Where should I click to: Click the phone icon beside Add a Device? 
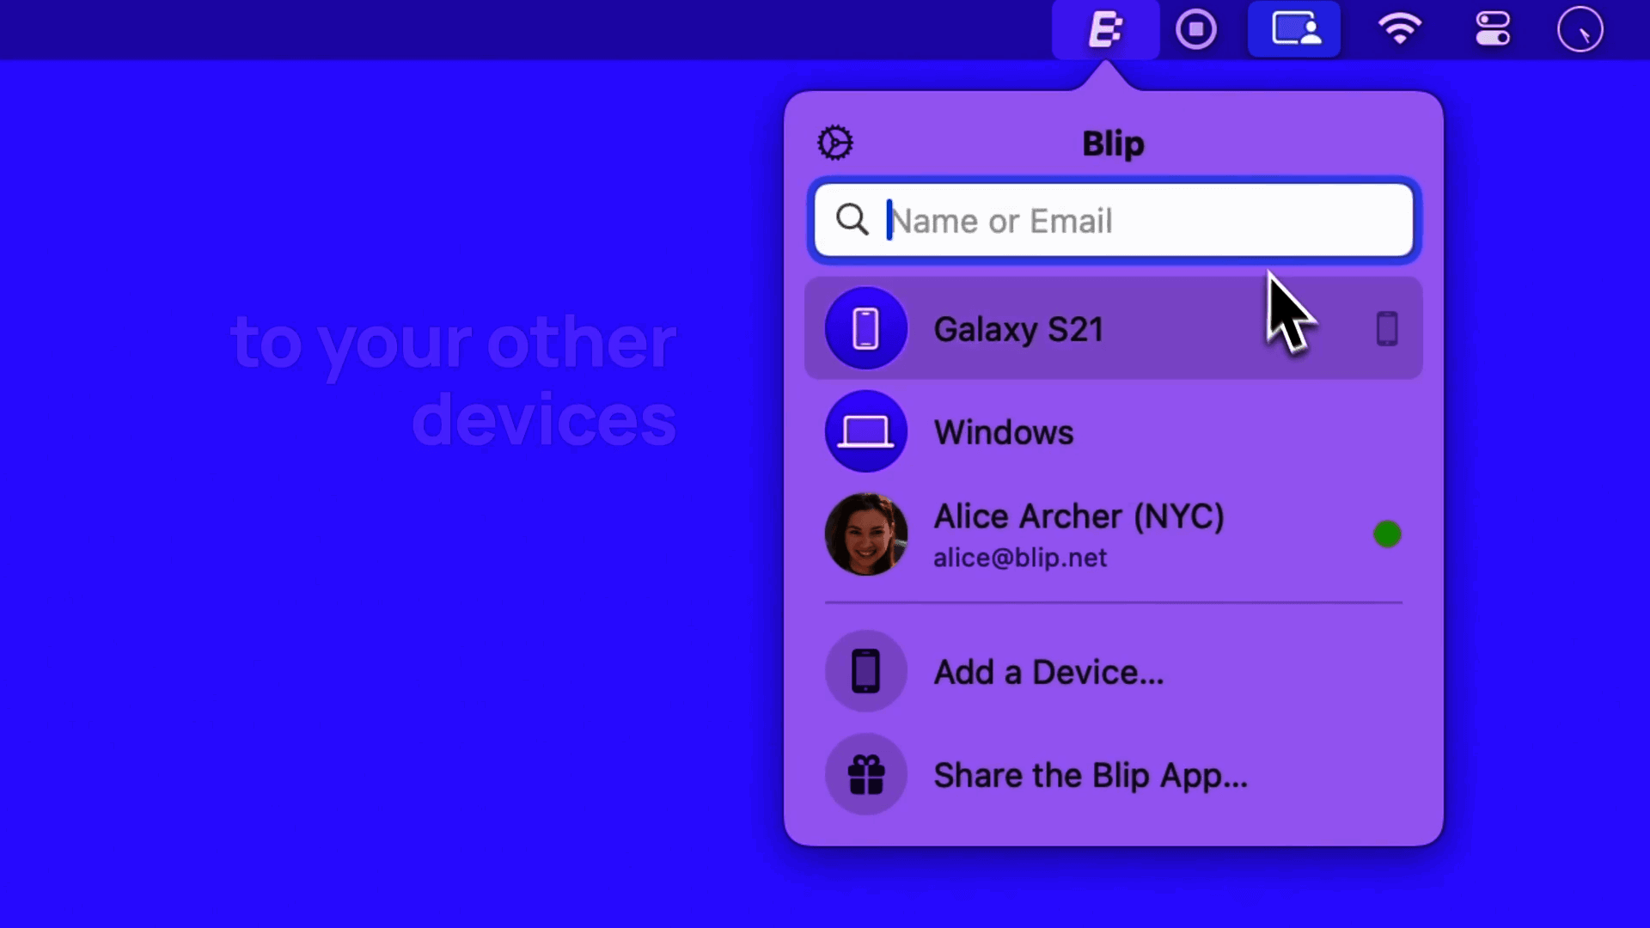tap(865, 671)
